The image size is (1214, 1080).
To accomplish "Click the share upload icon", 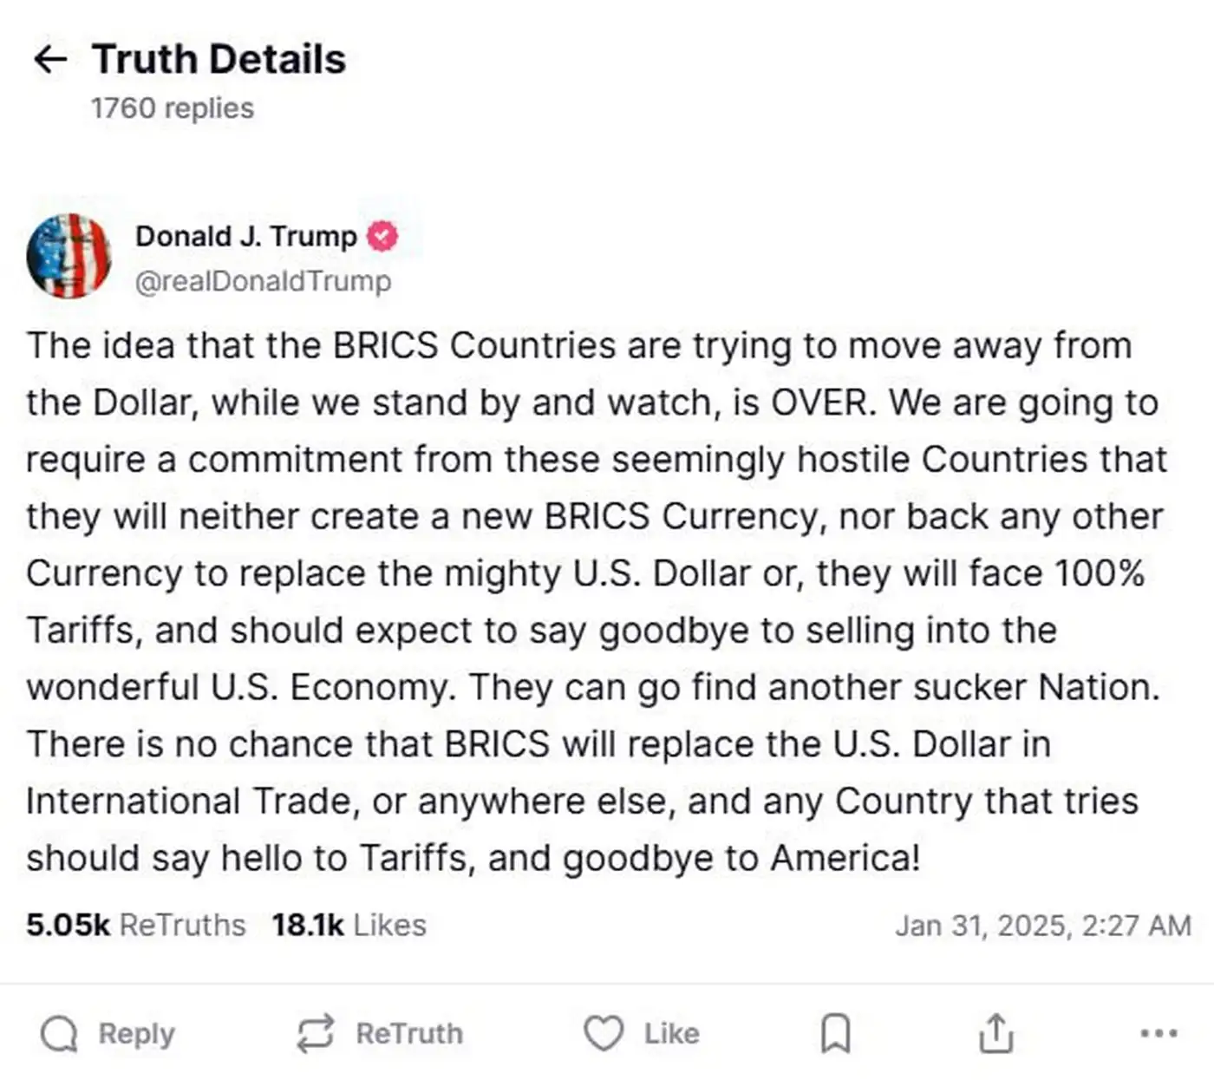I will coord(995,1033).
